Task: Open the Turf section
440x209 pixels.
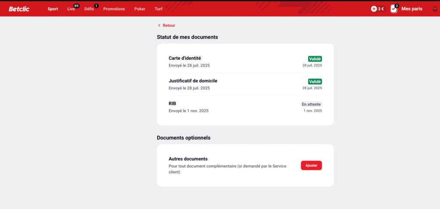Action: tap(159, 9)
